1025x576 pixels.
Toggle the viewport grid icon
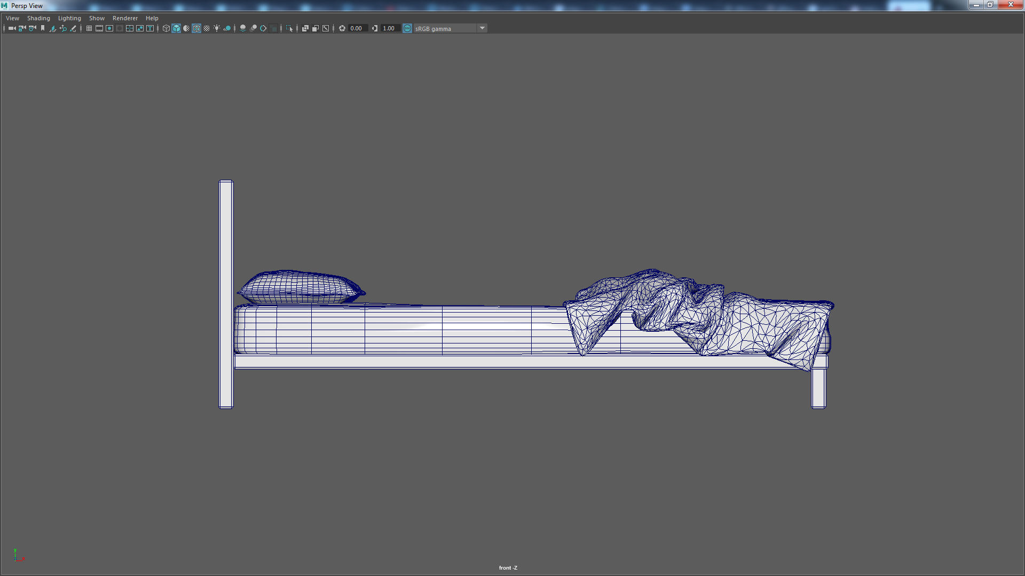coord(89,28)
